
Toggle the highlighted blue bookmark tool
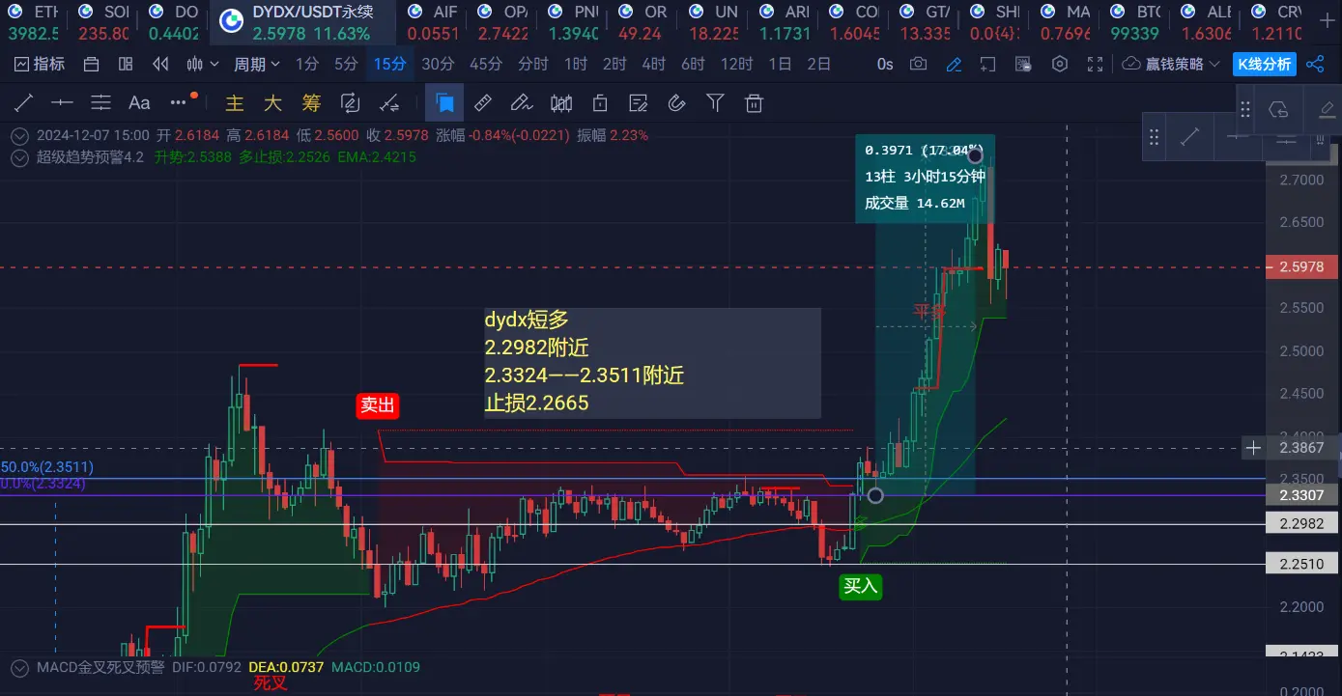(444, 102)
